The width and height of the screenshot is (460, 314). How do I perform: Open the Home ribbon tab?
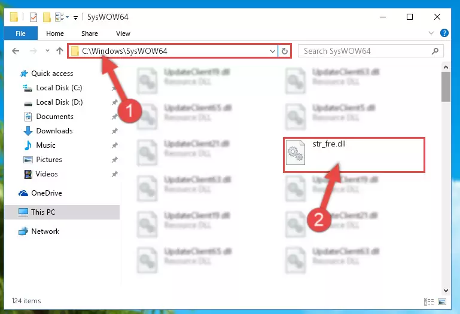click(x=55, y=33)
